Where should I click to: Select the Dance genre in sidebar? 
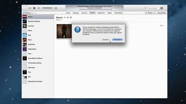[x=38, y=17]
